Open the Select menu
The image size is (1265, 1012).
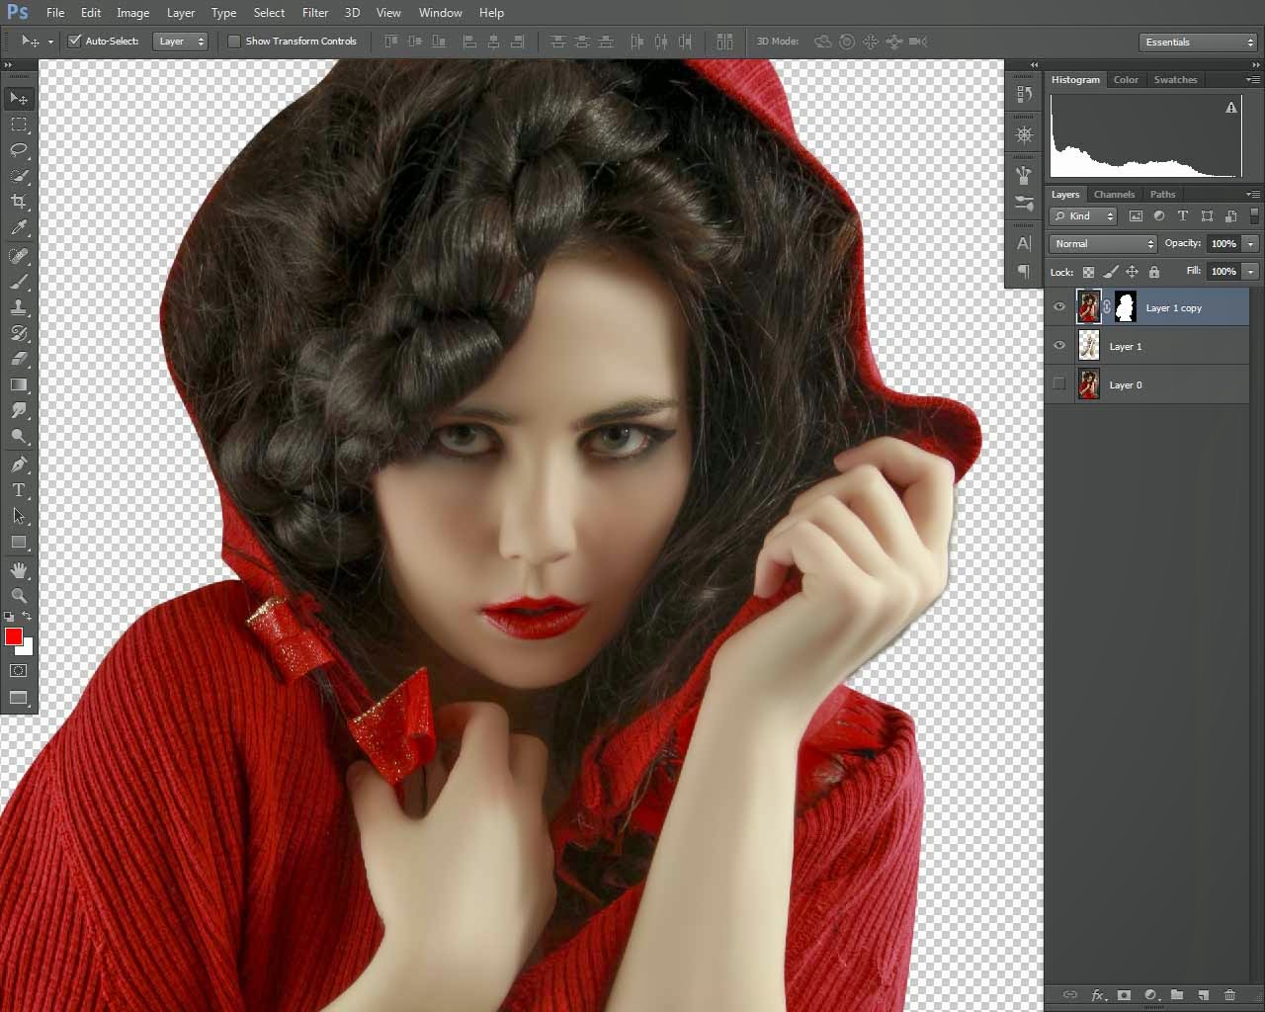pyautogui.click(x=269, y=13)
